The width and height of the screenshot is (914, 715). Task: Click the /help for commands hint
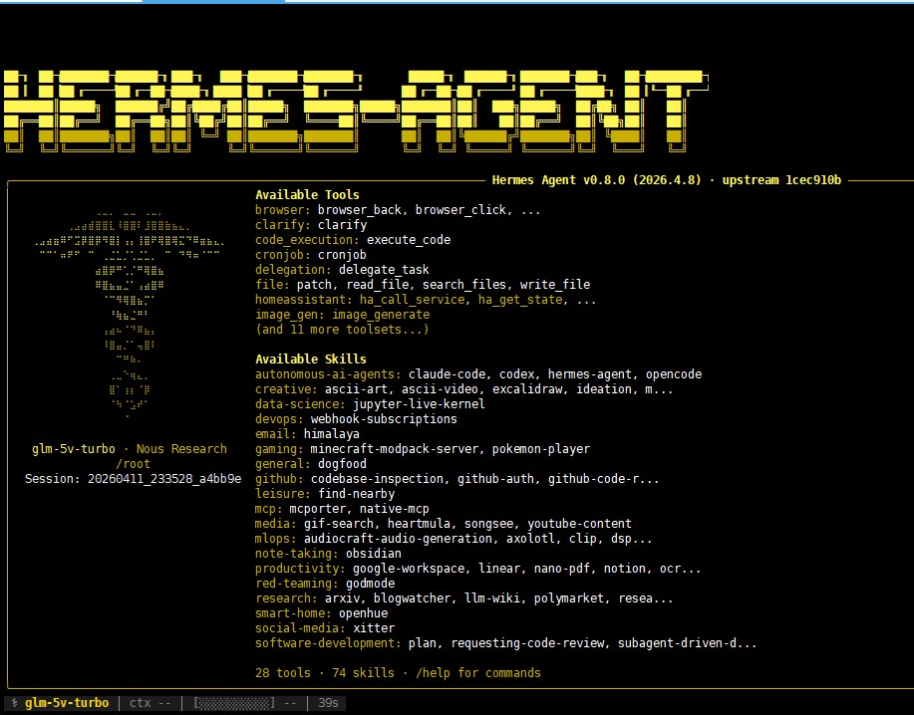(x=478, y=673)
